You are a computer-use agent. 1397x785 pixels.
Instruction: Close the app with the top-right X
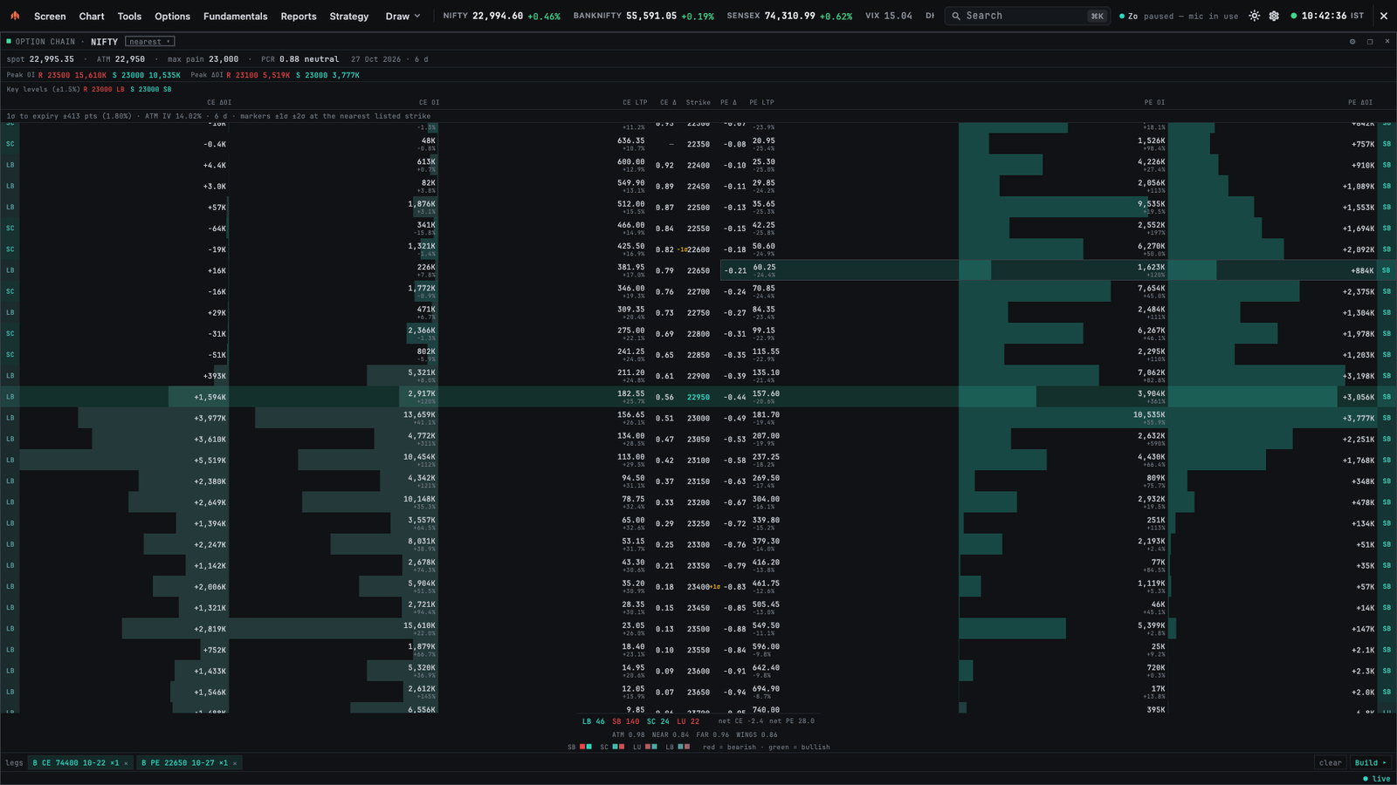pos(1384,16)
